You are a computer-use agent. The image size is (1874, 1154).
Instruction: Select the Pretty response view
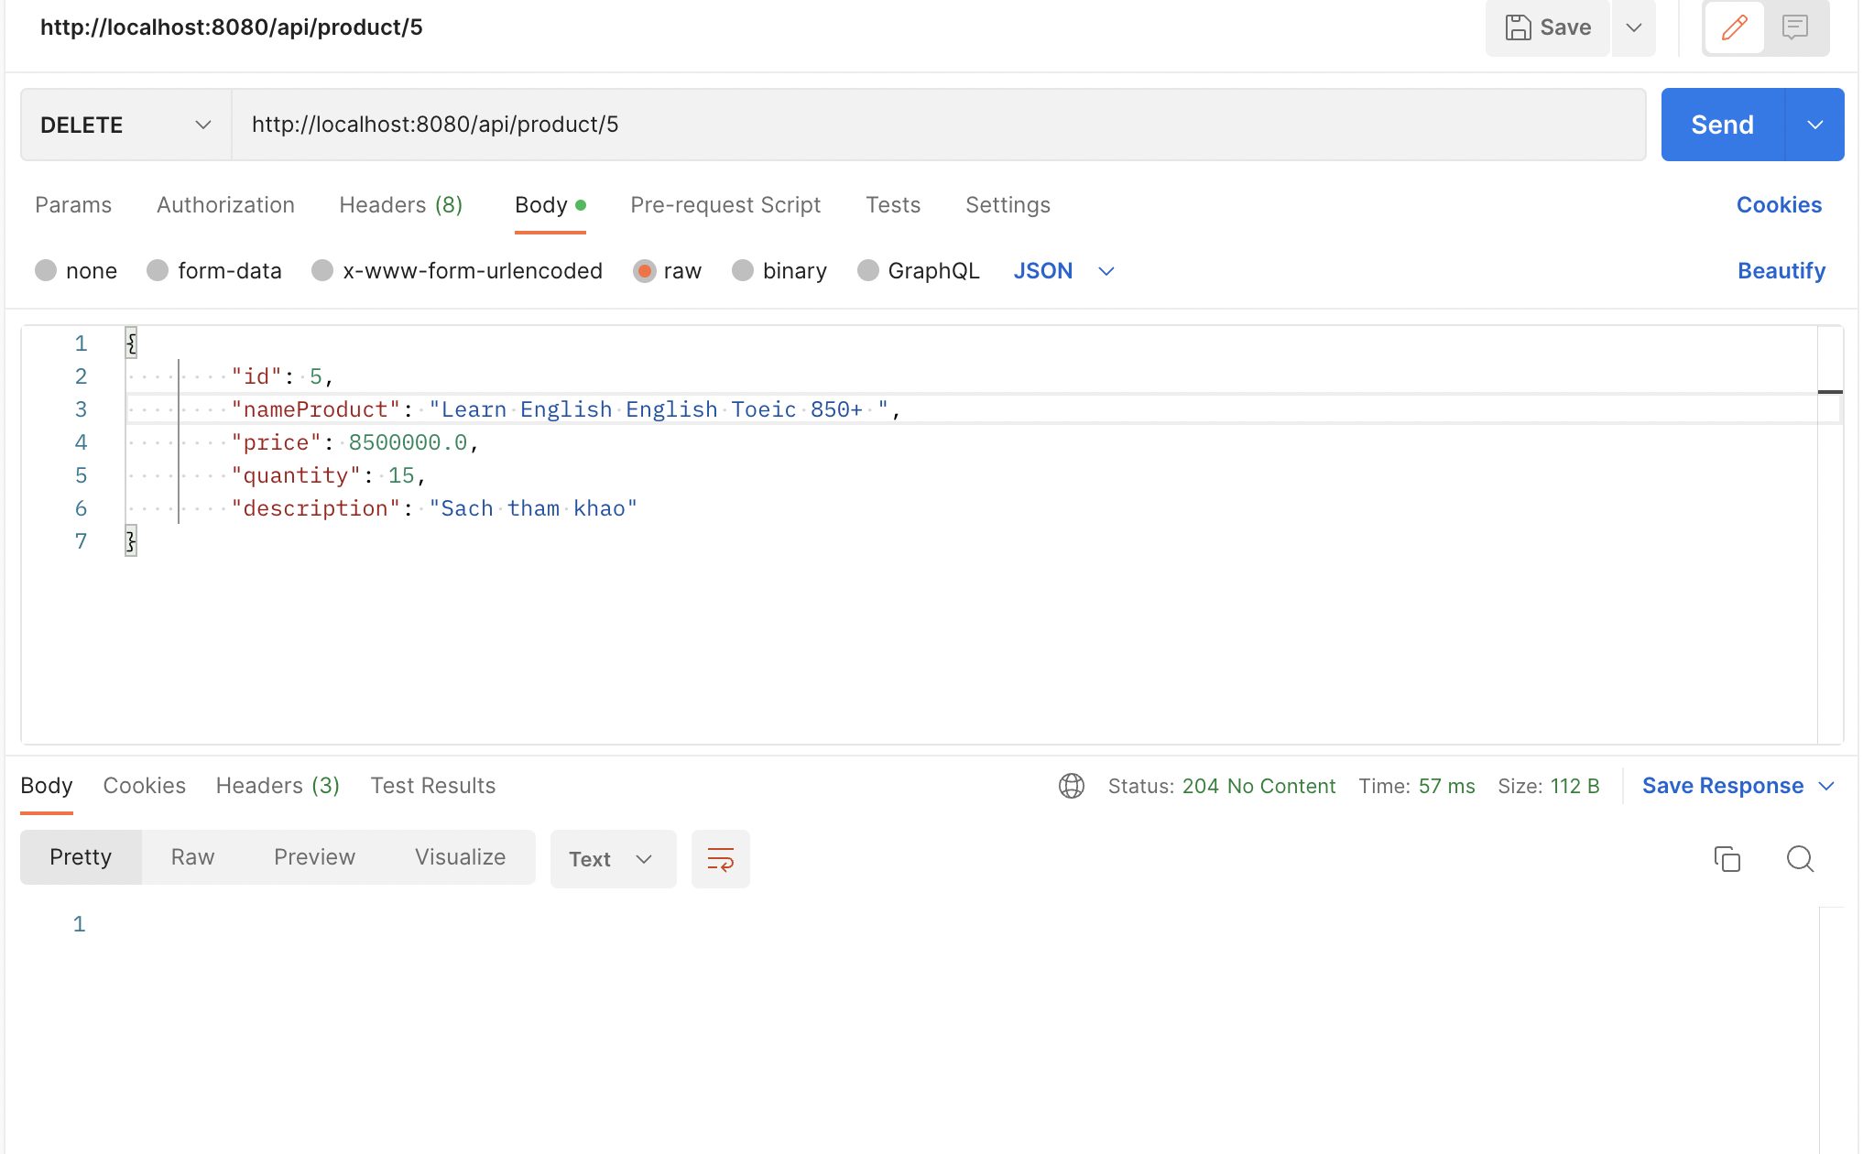[x=81, y=857]
